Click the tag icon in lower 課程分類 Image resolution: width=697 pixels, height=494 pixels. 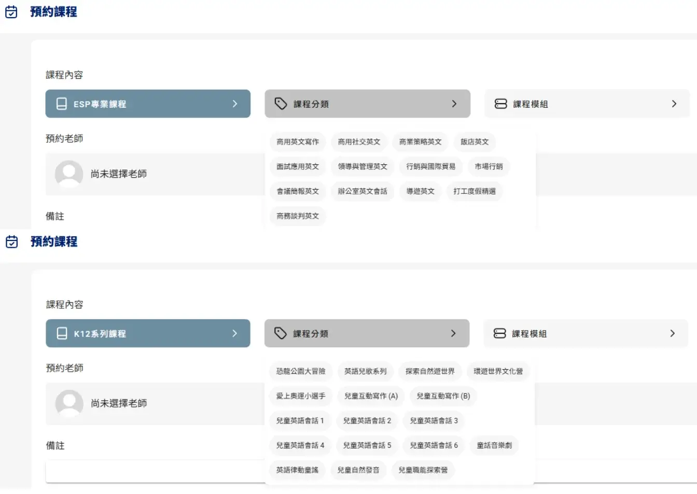click(281, 333)
